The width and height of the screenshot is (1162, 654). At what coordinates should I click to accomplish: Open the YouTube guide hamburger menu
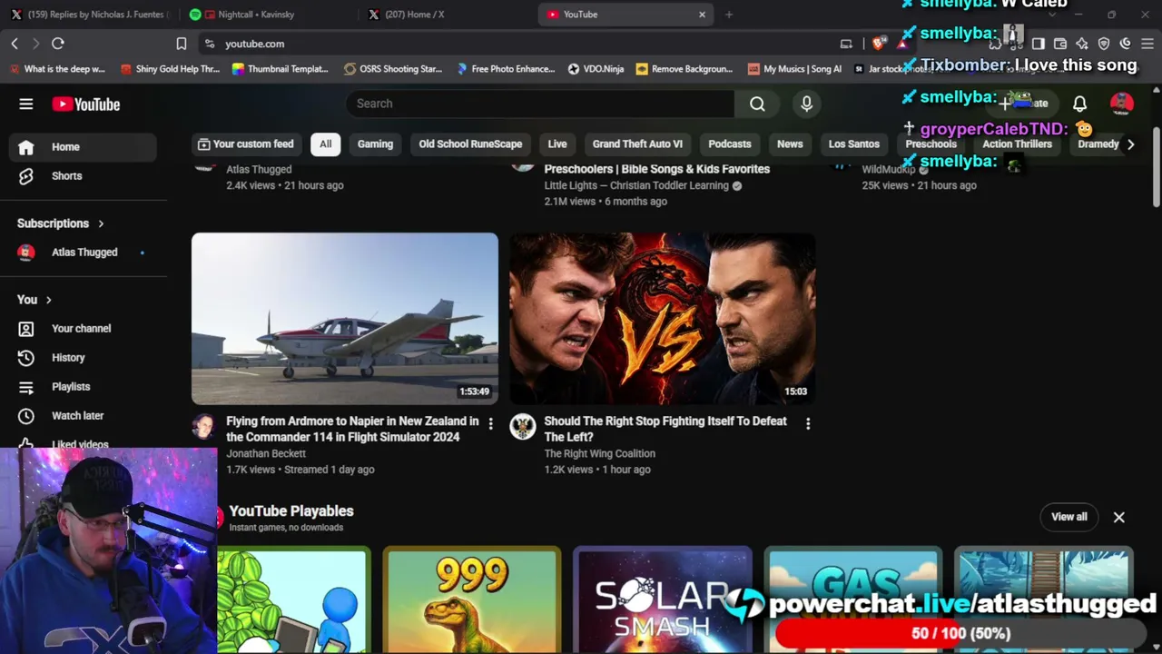click(26, 104)
